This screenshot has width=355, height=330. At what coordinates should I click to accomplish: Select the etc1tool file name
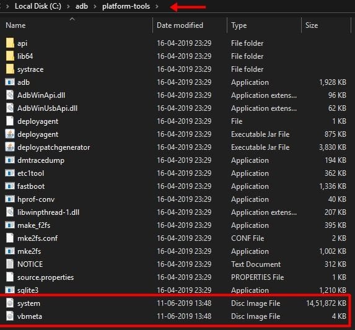click(x=30, y=173)
